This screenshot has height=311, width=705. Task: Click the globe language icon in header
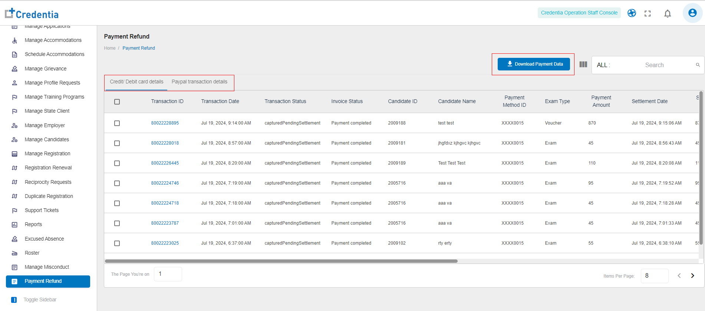tap(632, 13)
